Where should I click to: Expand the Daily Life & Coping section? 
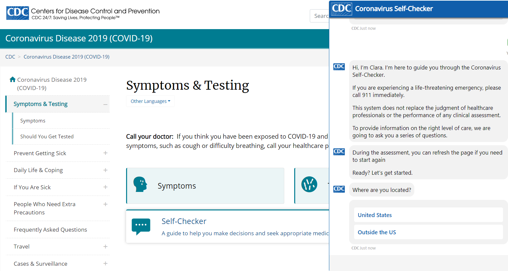click(x=105, y=170)
